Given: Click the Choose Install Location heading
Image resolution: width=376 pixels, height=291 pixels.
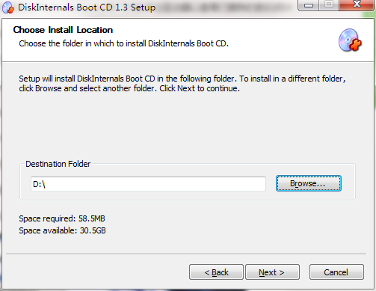Looking at the screenshot, I should pyautogui.click(x=63, y=30).
